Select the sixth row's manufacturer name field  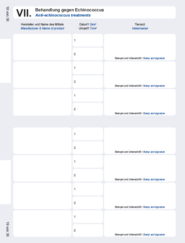pyautogui.click(x=42, y=196)
